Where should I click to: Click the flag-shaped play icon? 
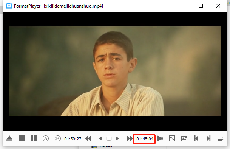click(x=160, y=138)
